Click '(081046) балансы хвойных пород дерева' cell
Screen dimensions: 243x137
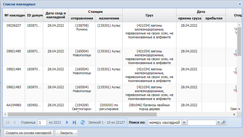149,107
